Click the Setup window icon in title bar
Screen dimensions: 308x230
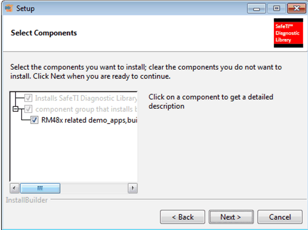tap(8, 8)
